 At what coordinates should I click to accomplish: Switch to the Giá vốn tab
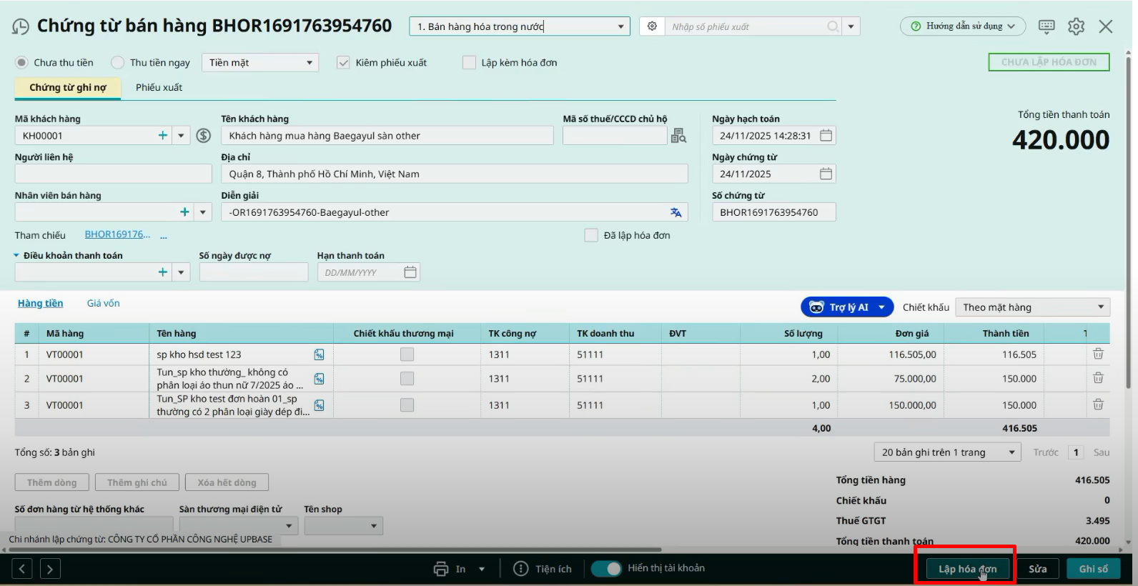(103, 303)
